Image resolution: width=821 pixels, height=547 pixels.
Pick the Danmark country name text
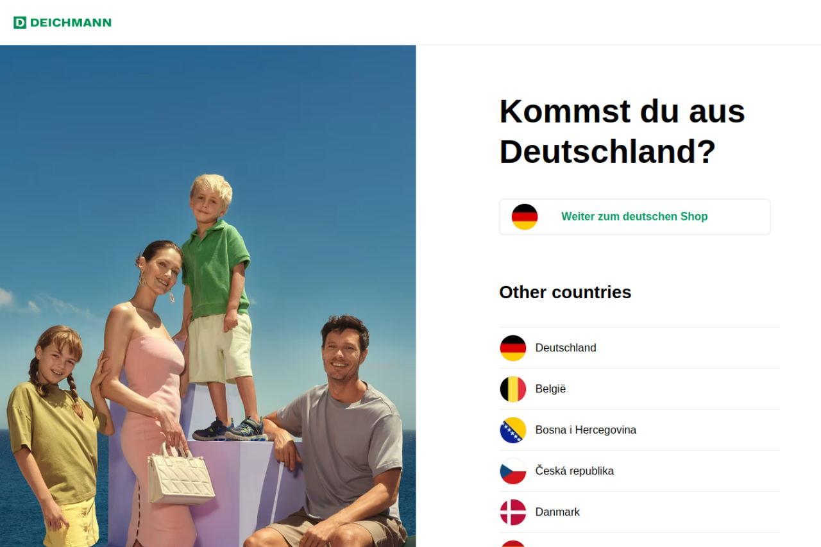coord(557,512)
